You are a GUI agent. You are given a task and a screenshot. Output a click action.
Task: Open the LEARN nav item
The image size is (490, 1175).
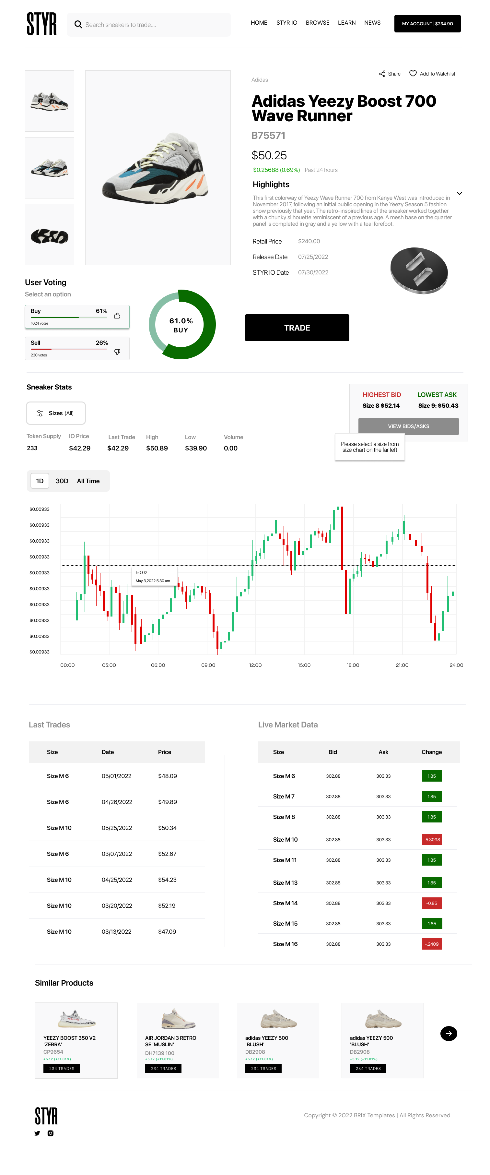(x=346, y=23)
